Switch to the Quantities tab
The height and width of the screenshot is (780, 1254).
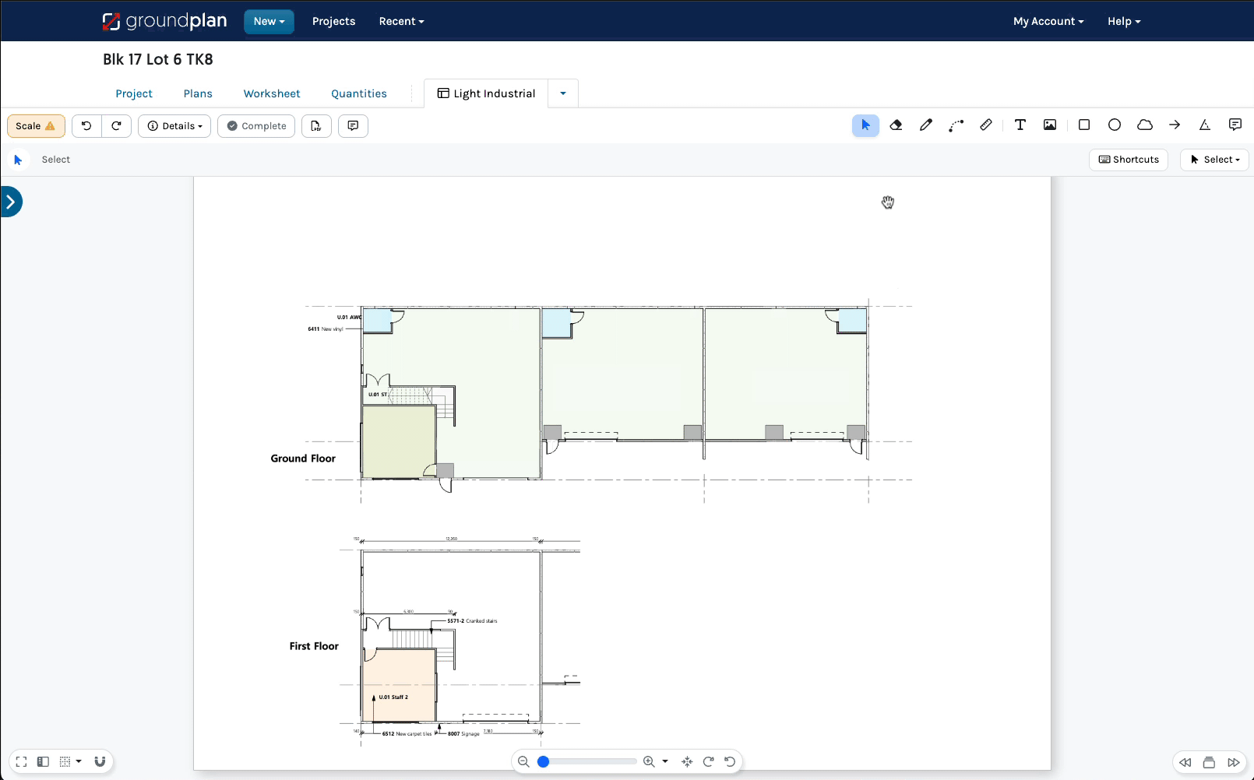click(359, 93)
